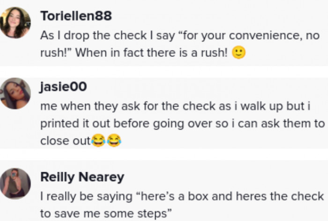View Reilly Nearey's profile avatar

pos(15,183)
